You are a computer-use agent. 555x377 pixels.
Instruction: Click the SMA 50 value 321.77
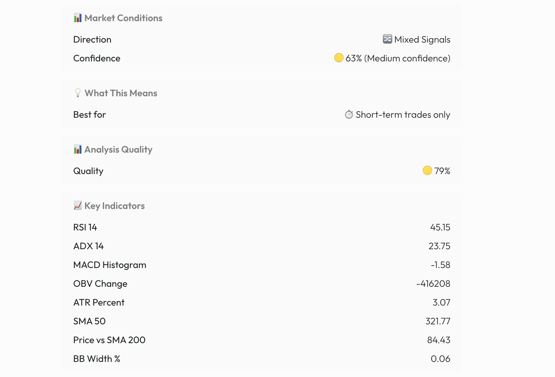438,321
